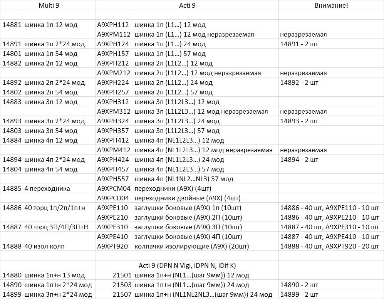Select the Acti 9 header cell

pos(187,5)
